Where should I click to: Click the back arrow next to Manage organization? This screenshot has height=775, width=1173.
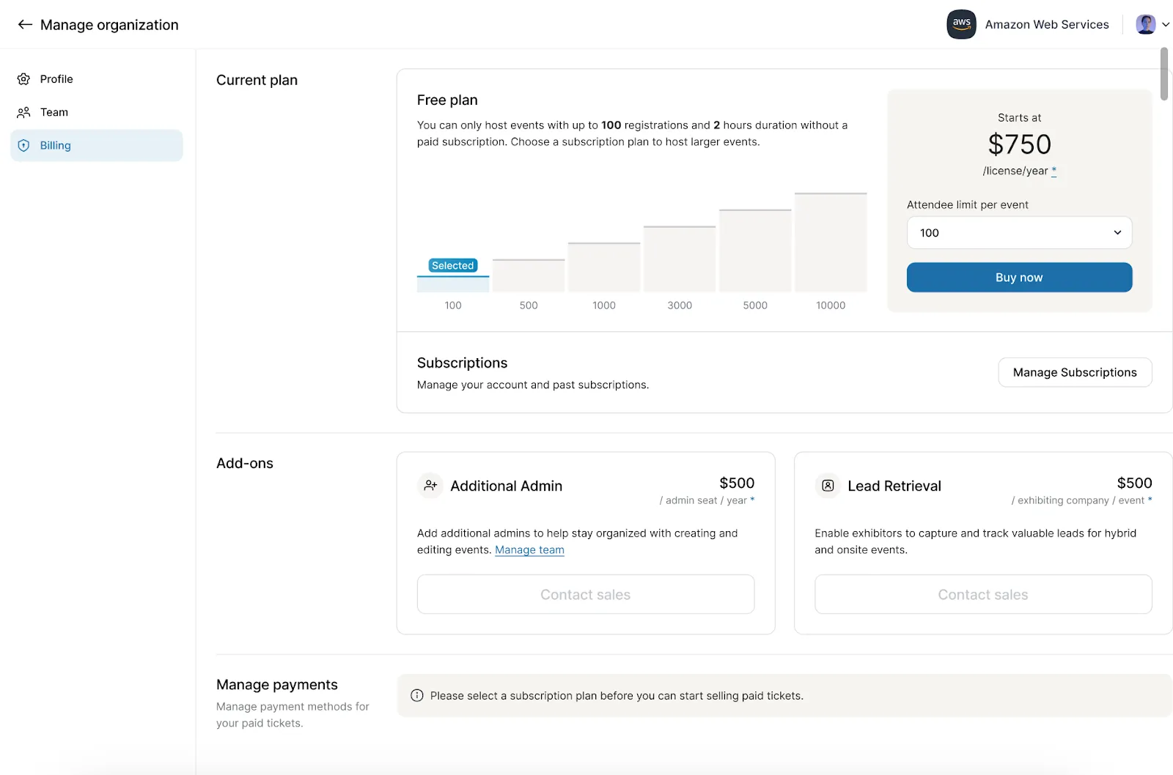(x=25, y=24)
